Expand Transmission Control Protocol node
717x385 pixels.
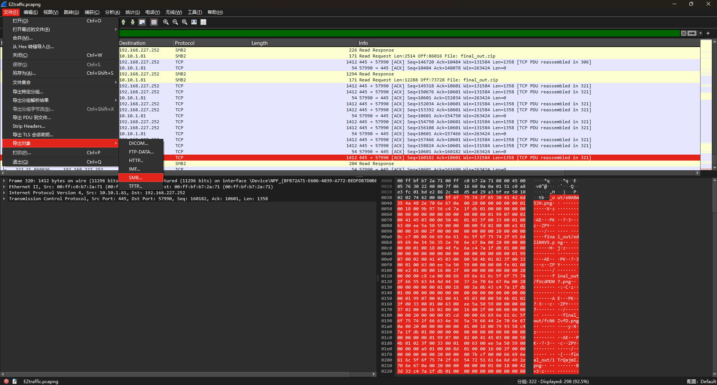(x=4, y=199)
